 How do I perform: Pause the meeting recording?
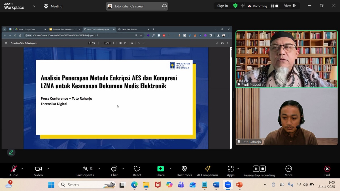(x=256, y=168)
